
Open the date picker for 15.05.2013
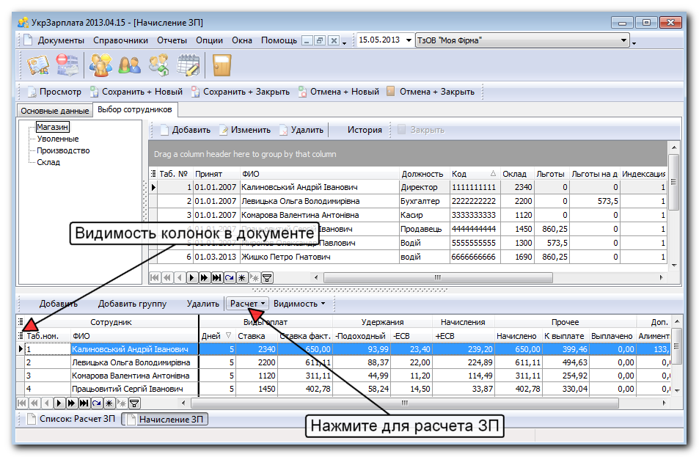click(x=409, y=40)
